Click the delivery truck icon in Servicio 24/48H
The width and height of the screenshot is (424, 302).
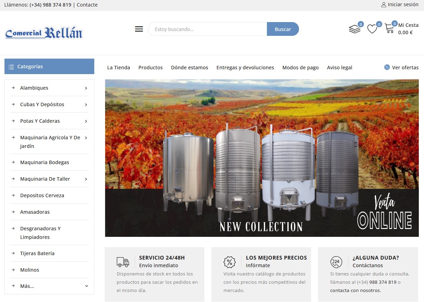point(123,262)
